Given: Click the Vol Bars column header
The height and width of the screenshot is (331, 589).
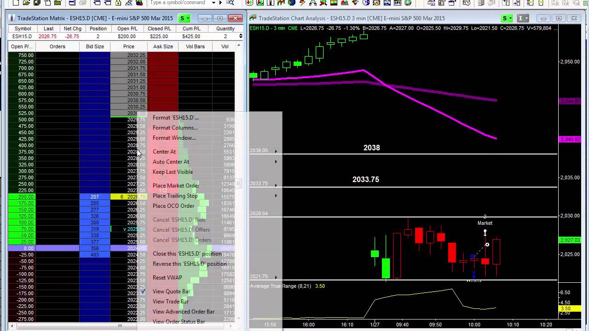Looking at the screenshot, I should click(195, 46).
